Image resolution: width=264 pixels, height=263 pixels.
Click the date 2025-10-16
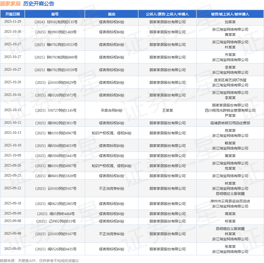pos(13,95)
